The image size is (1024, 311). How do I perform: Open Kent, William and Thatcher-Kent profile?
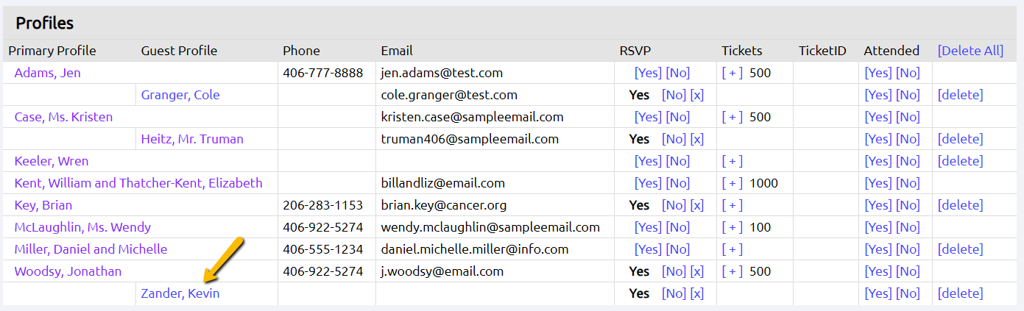coord(138,183)
